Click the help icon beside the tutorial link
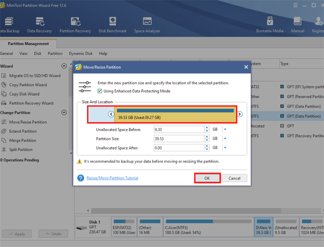 [81, 178]
